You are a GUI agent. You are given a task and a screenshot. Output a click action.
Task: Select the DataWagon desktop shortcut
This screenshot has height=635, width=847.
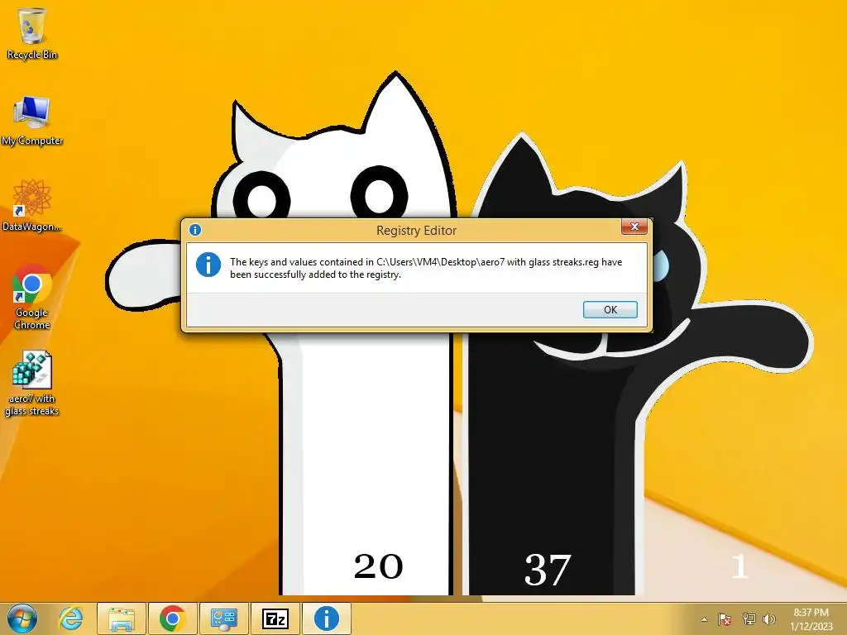32,206
